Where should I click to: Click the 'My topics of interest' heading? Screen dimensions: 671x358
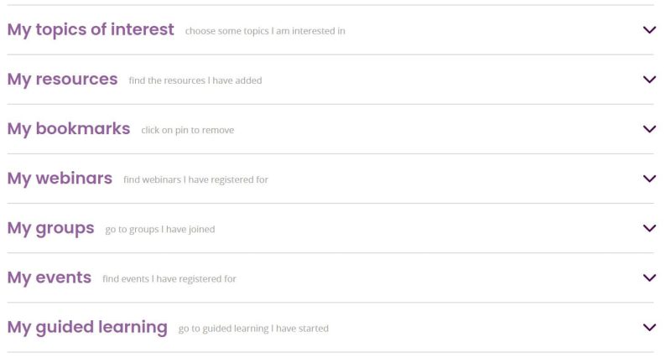point(91,29)
